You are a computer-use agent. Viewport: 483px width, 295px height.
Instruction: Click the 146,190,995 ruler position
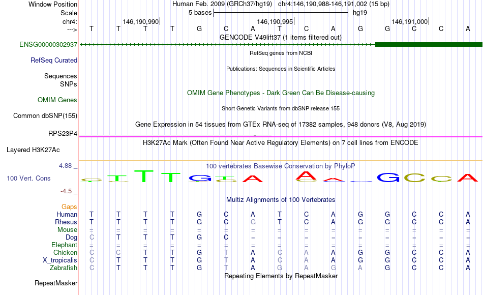(x=275, y=21)
